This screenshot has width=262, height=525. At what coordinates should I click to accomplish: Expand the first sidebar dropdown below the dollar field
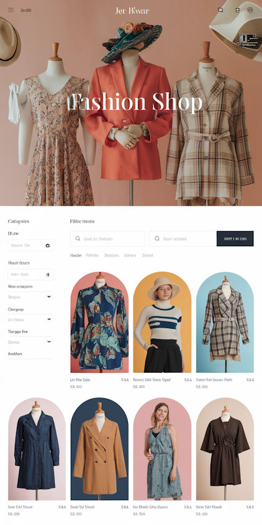pos(49,296)
